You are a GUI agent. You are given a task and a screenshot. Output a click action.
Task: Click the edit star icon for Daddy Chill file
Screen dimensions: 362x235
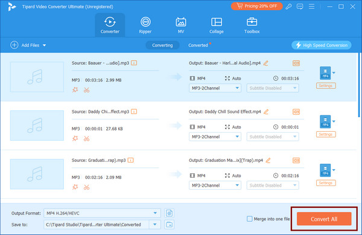[75, 138]
